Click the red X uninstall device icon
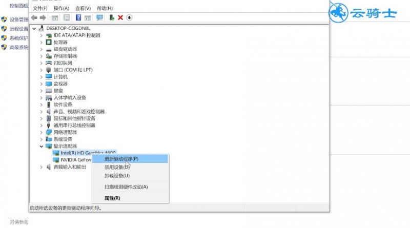This screenshot has height=228, width=410. tap(120, 17)
